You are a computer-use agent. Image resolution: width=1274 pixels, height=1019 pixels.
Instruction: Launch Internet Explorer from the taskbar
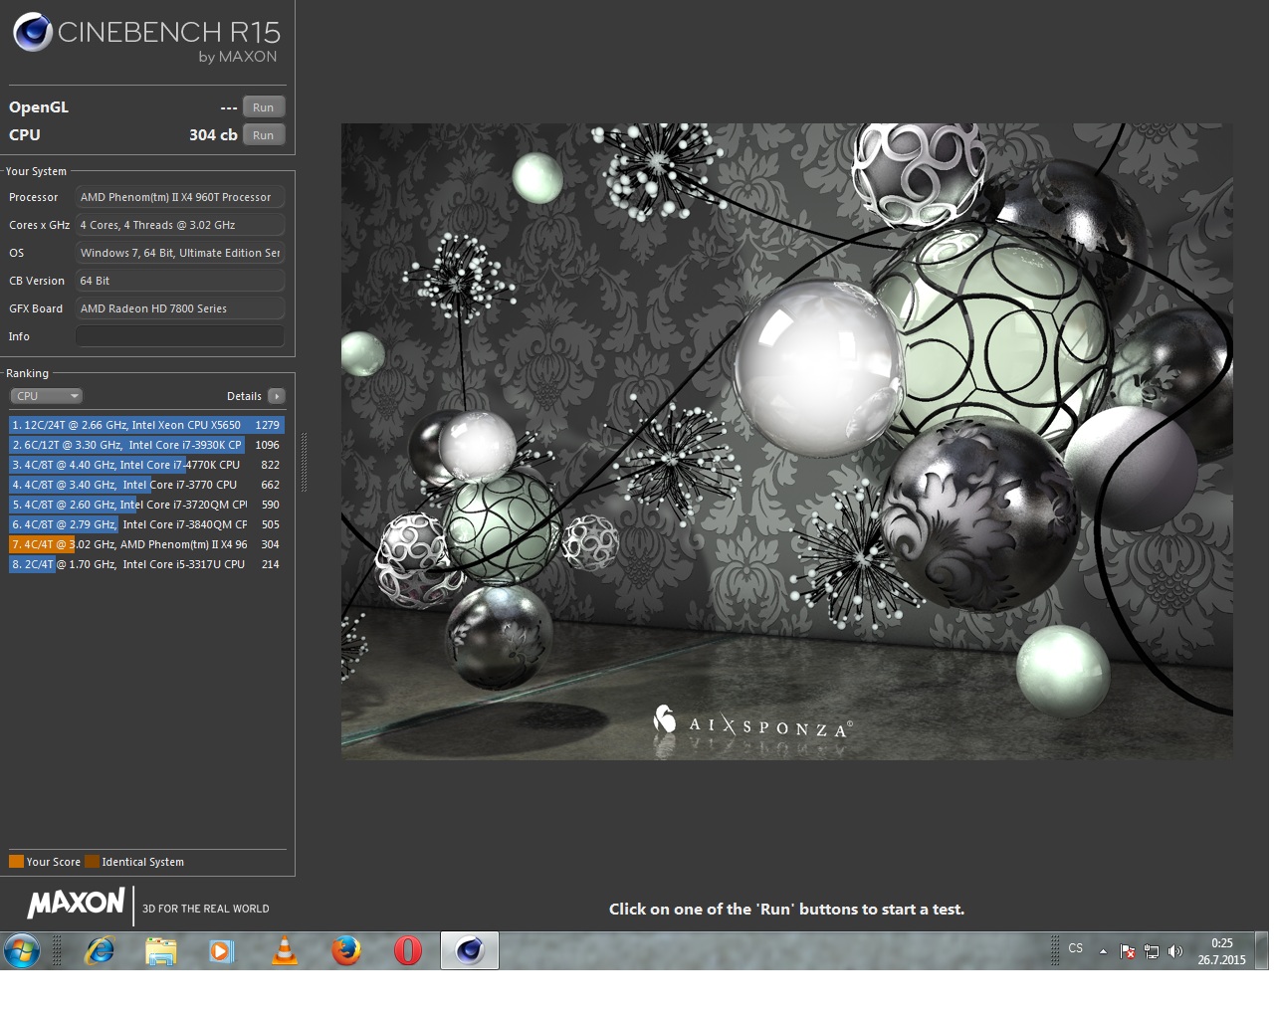[x=100, y=951]
